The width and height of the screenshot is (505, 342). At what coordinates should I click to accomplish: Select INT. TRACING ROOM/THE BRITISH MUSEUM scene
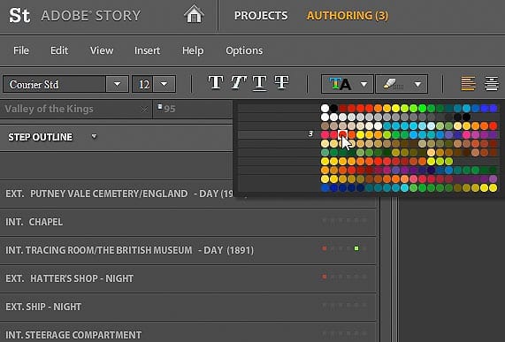187,250
